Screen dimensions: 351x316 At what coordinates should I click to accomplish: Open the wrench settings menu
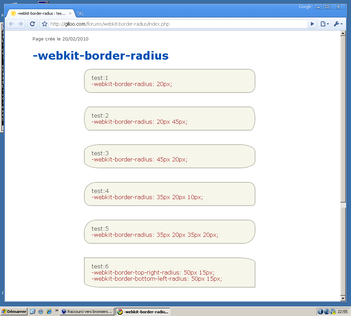point(338,24)
